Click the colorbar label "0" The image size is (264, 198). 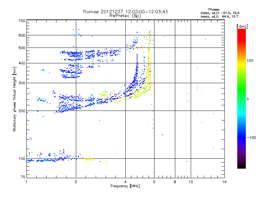click(x=247, y=99)
